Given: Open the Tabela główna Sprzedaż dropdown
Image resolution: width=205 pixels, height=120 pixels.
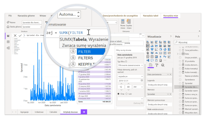Looking at the screenshot, I should pos(32,27).
